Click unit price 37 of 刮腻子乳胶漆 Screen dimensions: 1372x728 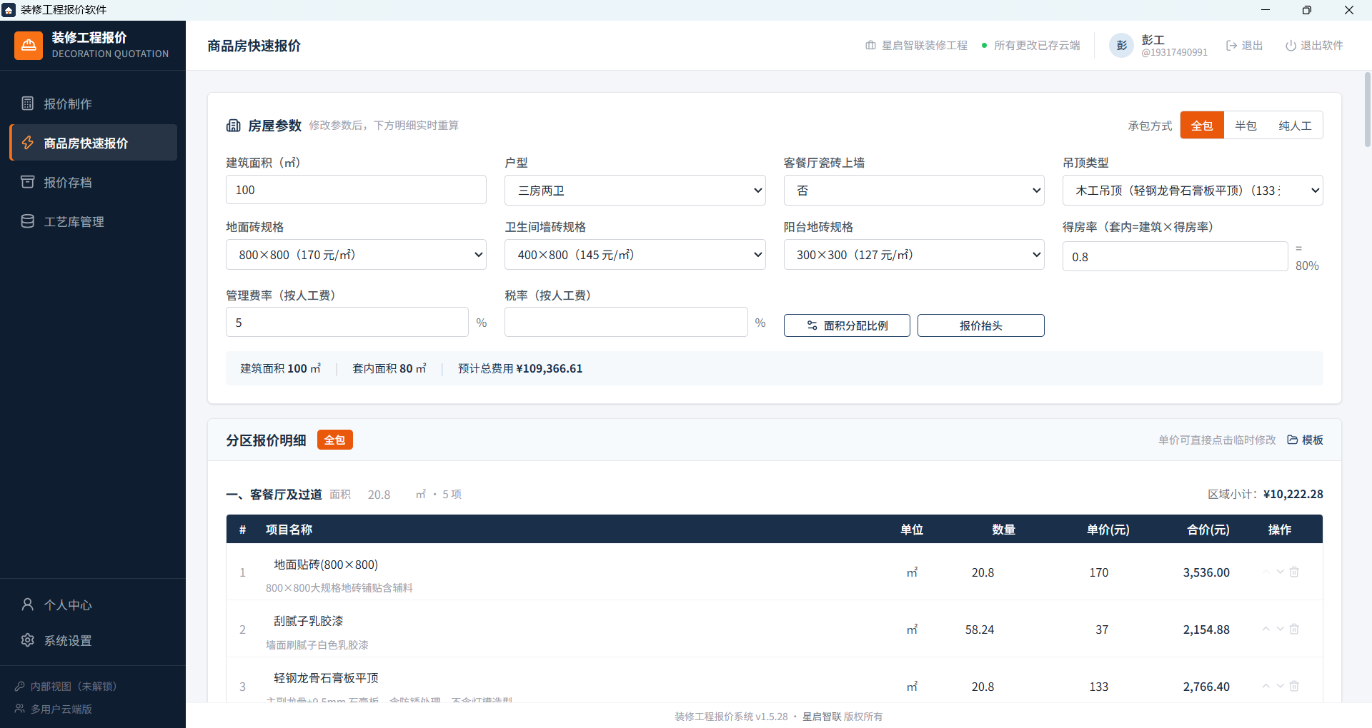pyautogui.click(x=1102, y=630)
